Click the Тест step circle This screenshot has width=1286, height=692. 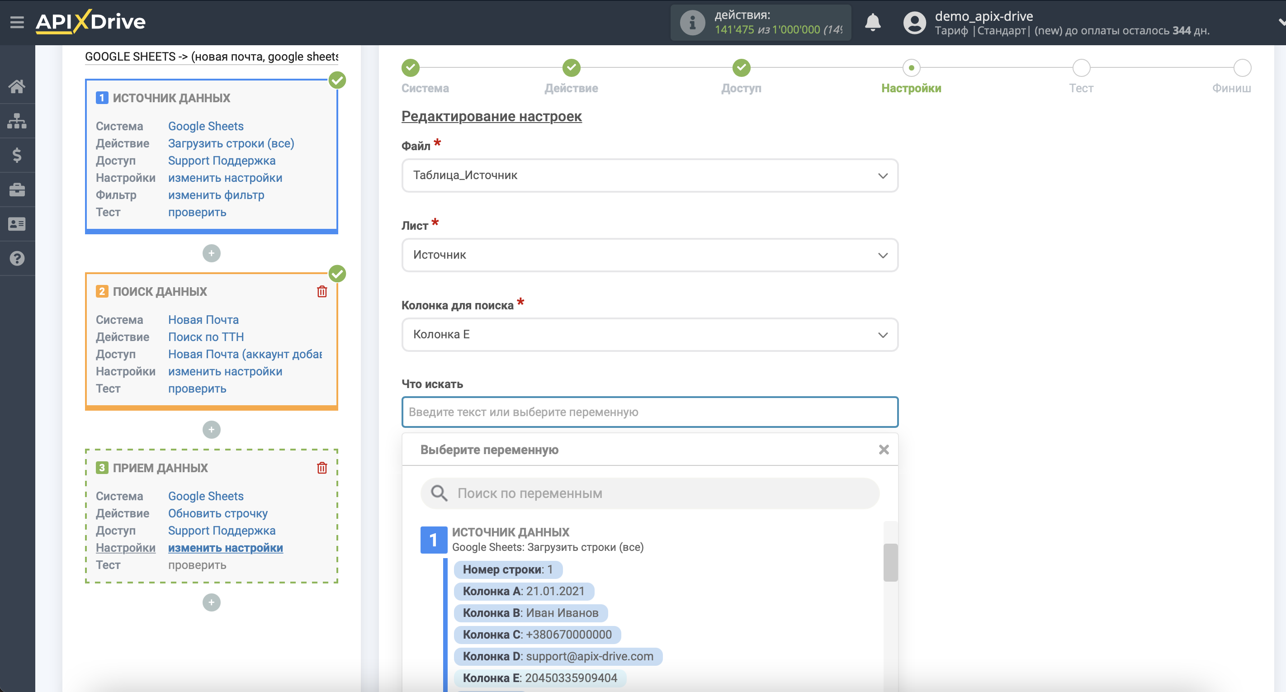pyautogui.click(x=1081, y=67)
